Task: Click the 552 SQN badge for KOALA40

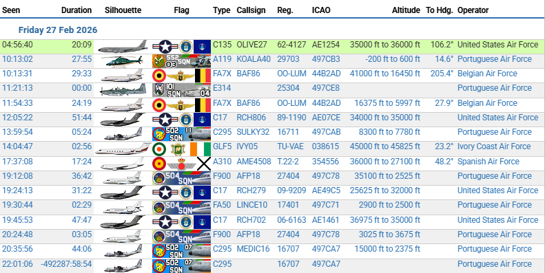Action: pos(181,61)
